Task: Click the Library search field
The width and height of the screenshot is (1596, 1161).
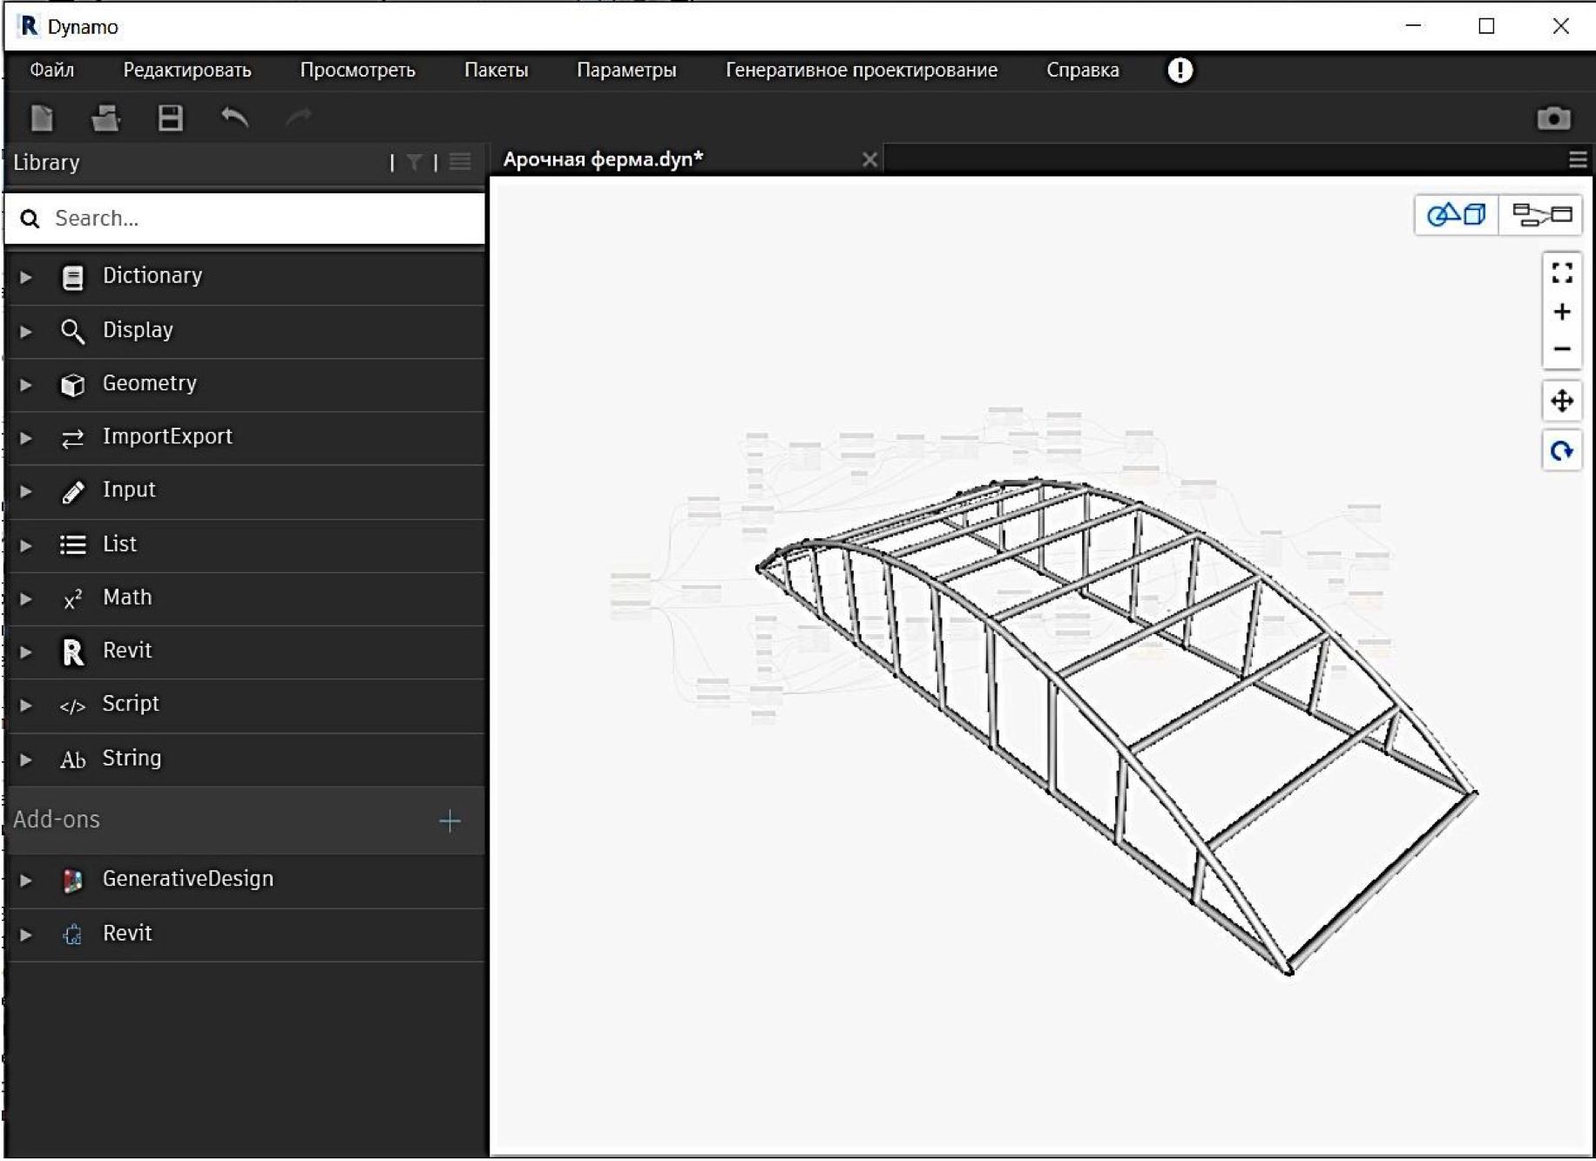Action: 261,219
